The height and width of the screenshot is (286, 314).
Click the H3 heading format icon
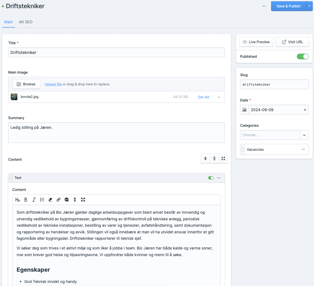17,200
